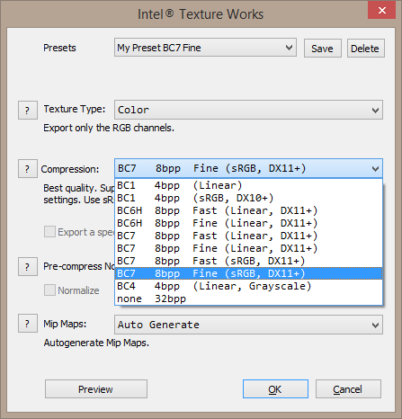Image resolution: width=402 pixels, height=419 pixels.
Task: Click the 'Autogenerate Mip Maps.' description text
Action: tap(96, 343)
